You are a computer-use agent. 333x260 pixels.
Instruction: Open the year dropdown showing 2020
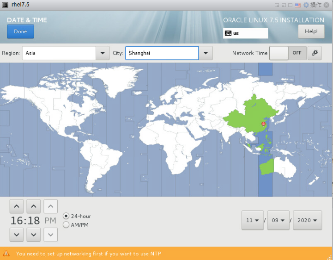tap(307, 220)
